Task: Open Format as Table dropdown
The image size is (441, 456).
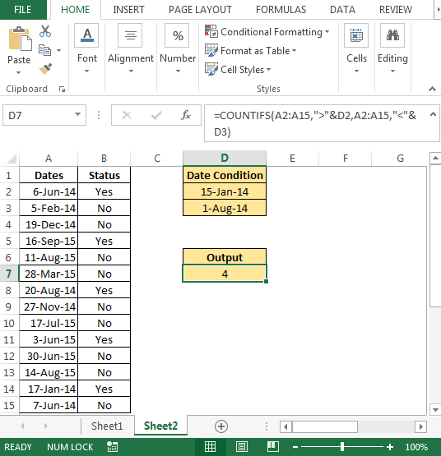Action: (x=250, y=51)
